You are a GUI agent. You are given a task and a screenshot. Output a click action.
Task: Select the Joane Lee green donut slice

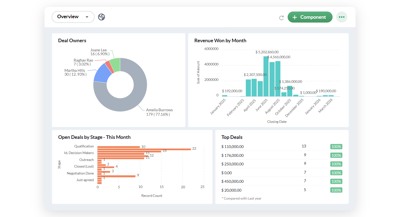tap(116, 64)
